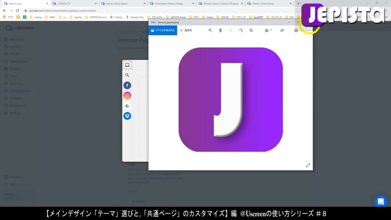Open the JEPISTA Service bookmark folder

point(95,17)
